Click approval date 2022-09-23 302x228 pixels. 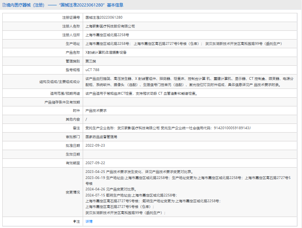coord(95,146)
